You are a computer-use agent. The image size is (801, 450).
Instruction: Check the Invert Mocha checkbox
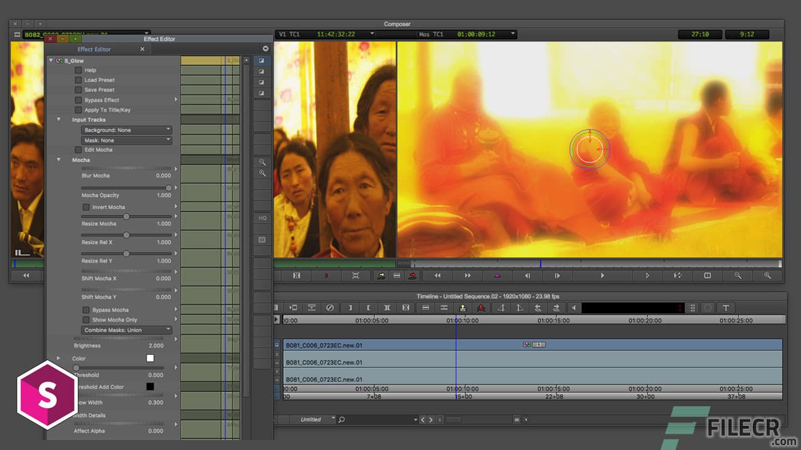86,207
